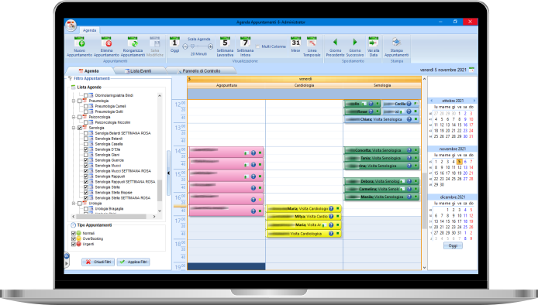Collapse the Senologia tree node
Screen dimensions: 538x305
[x=74, y=128]
